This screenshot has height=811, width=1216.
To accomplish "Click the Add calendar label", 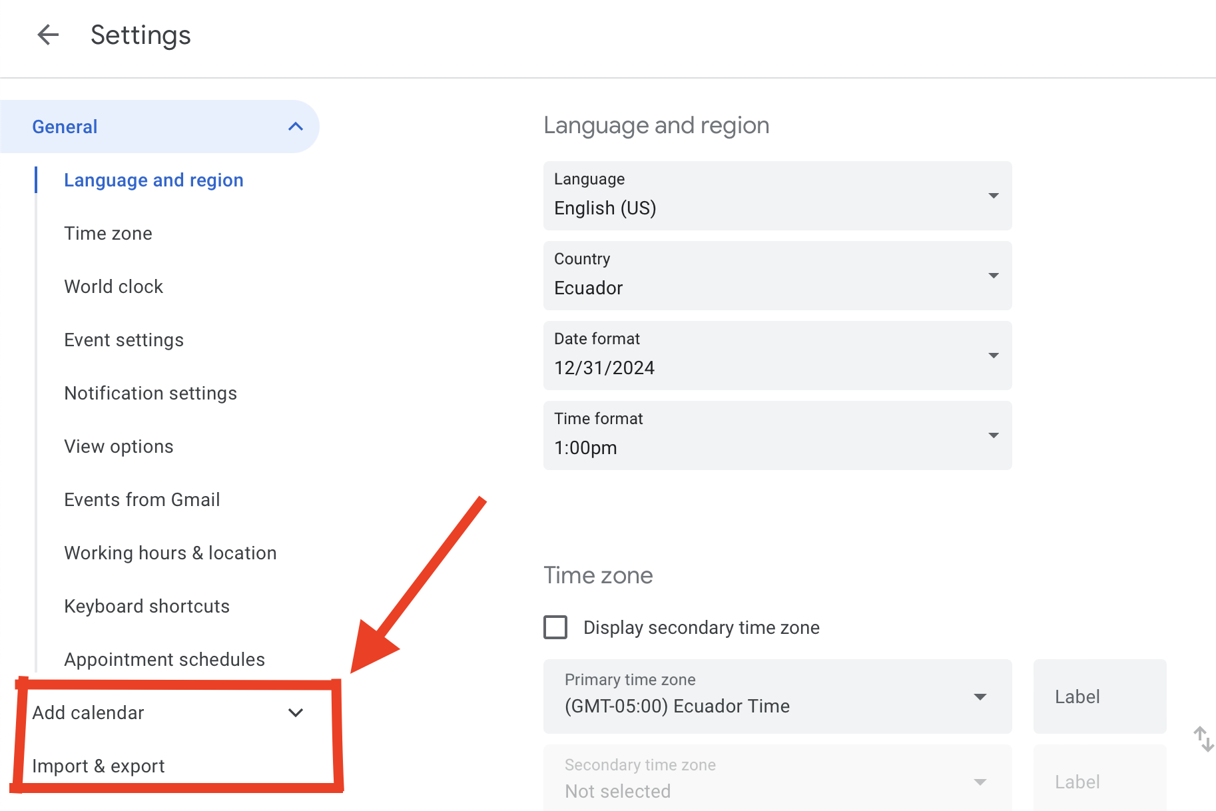I will [88, 712].
